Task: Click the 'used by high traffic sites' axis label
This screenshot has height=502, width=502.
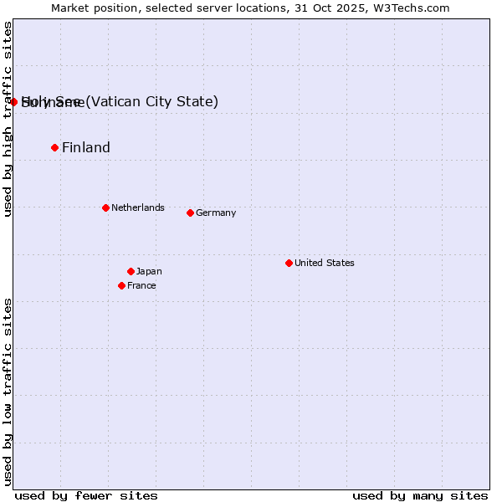Action: (x=8, y=119)
